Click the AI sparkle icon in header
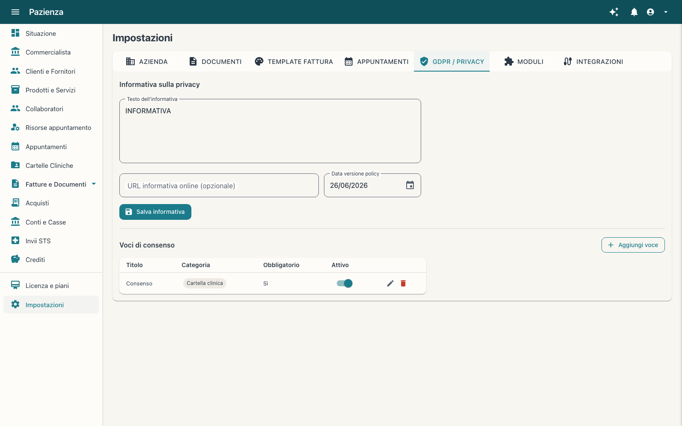The image size is (682, 426). click(x=614, y=12)
